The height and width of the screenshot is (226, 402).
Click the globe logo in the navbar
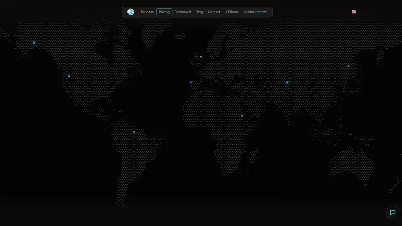131,12
